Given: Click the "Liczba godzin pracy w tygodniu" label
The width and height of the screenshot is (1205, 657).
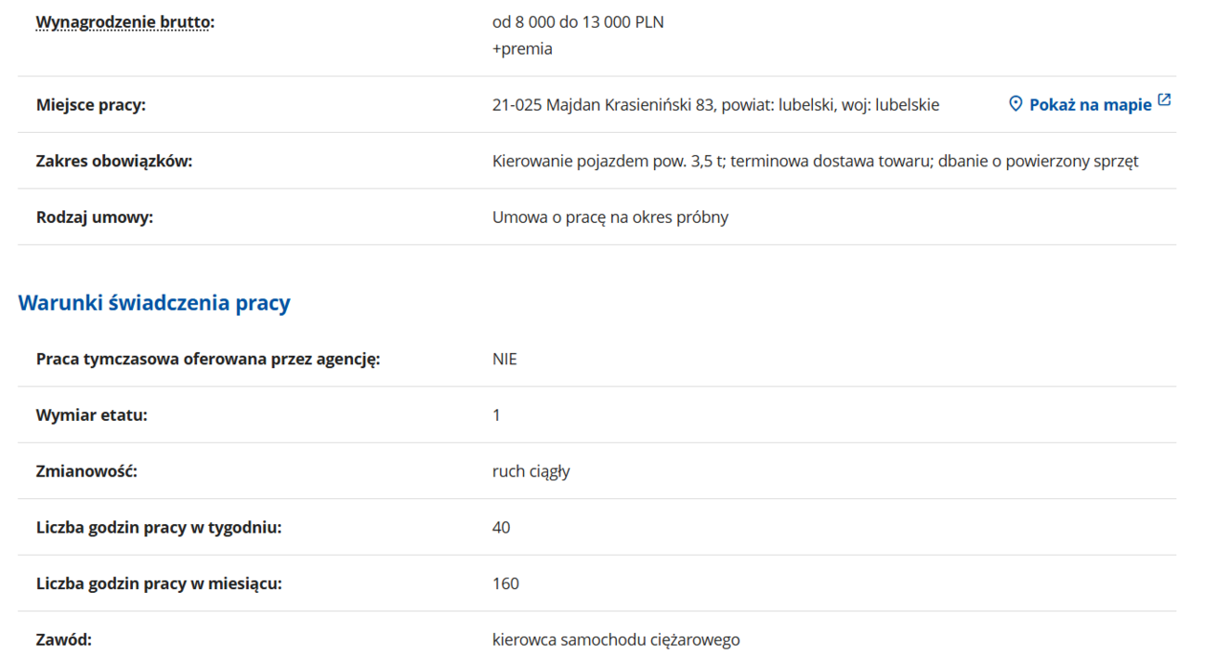Looking at the screenshot, I should click(159, 527).
